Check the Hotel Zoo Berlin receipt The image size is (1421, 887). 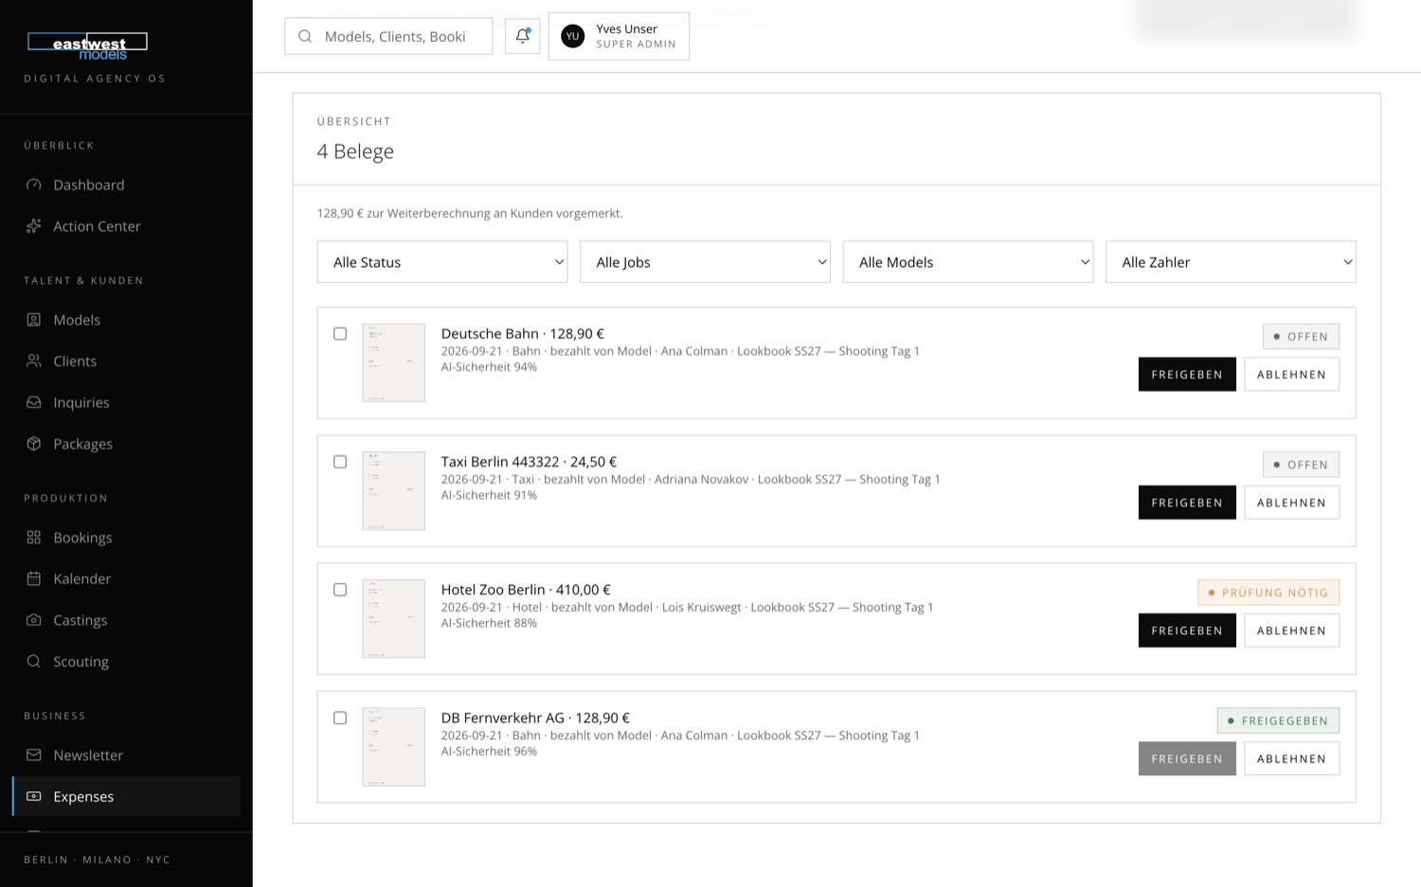[340, 590]
